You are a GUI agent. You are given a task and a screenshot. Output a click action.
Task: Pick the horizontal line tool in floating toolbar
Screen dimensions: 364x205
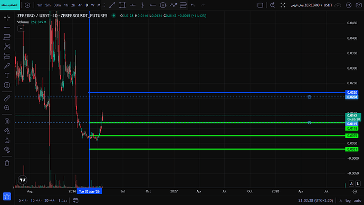[132, 5]
